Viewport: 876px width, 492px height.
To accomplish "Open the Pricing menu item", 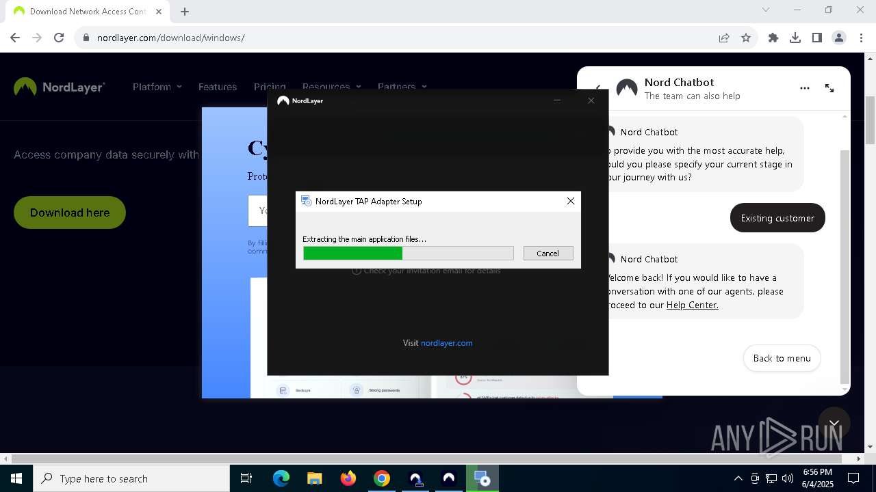I will click(x=270, y=87).
